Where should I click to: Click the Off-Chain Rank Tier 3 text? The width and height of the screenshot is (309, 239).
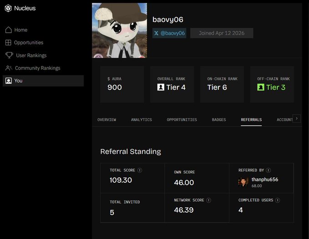point(276,87)
